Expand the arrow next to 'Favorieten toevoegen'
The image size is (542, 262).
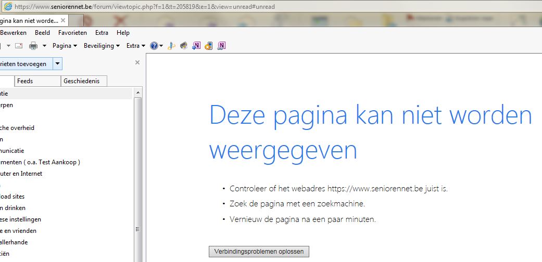pyautogui.click(x=57, y=64)
